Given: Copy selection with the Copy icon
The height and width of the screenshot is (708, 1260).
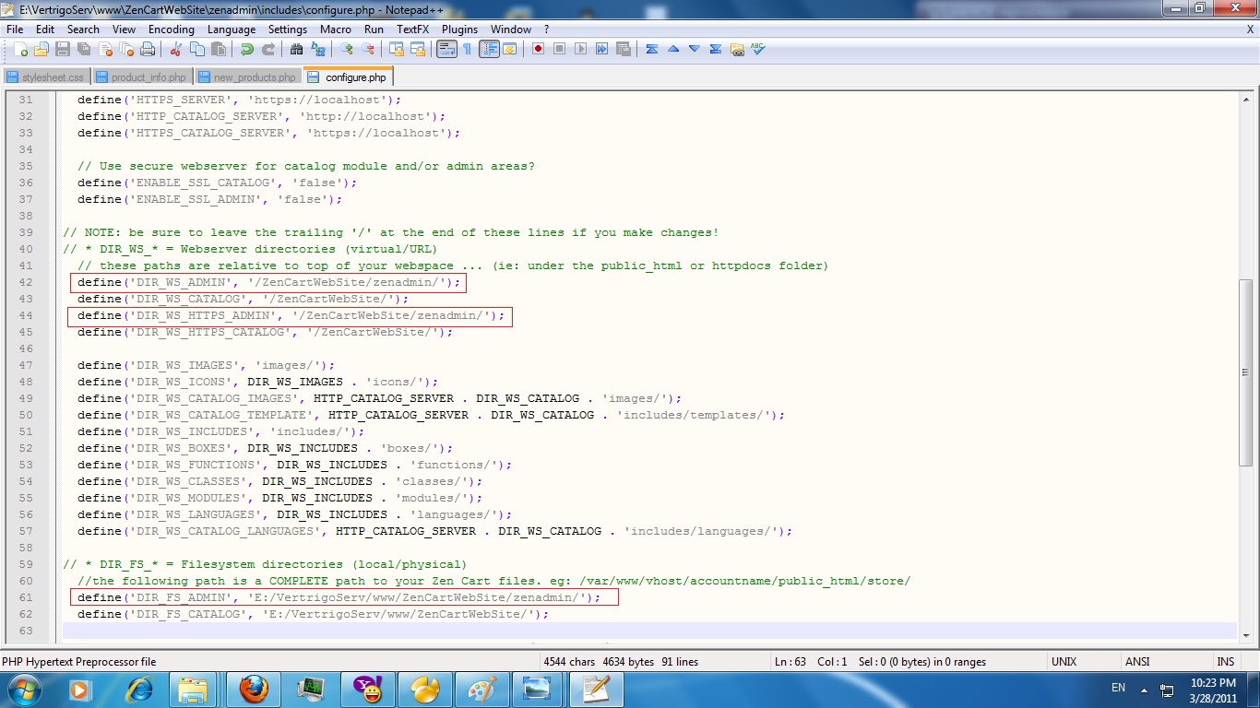Looking at the screenshot, I should click(196, 49).
